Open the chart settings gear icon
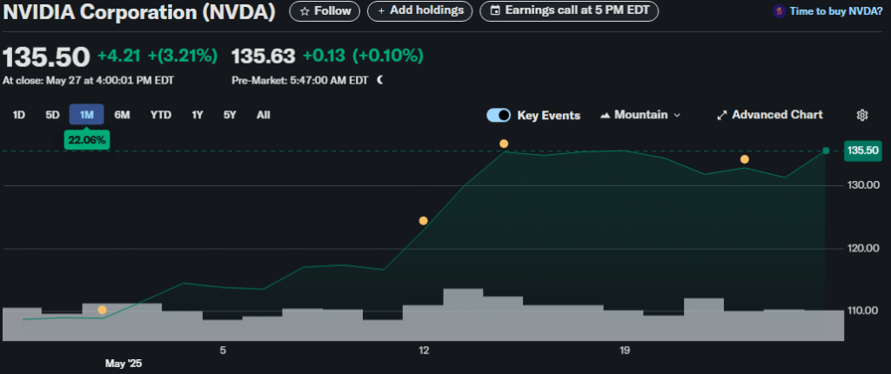The width and height of the screenshot is (891, 374). tap(862, 115)
